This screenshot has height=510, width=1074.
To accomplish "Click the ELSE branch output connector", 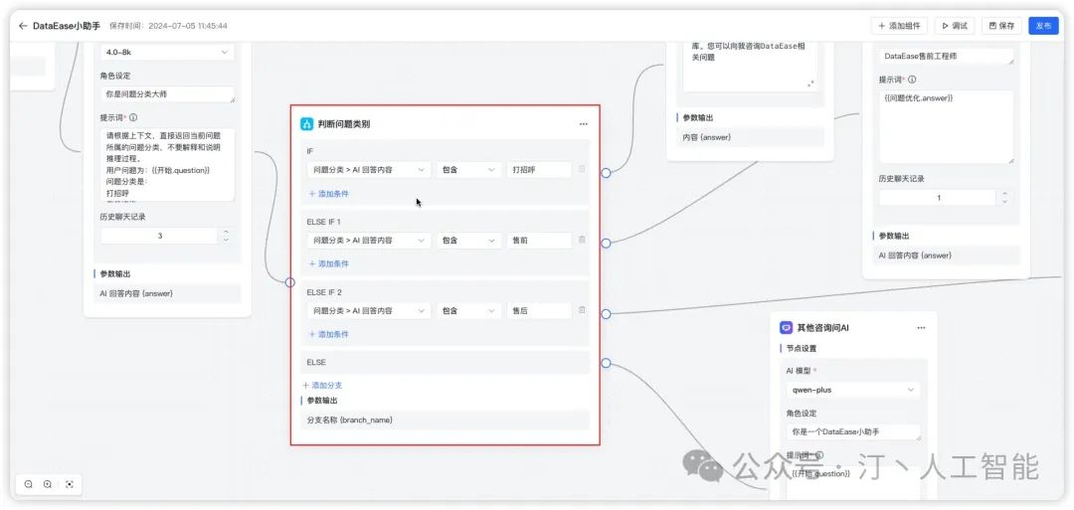I will 606,363.
